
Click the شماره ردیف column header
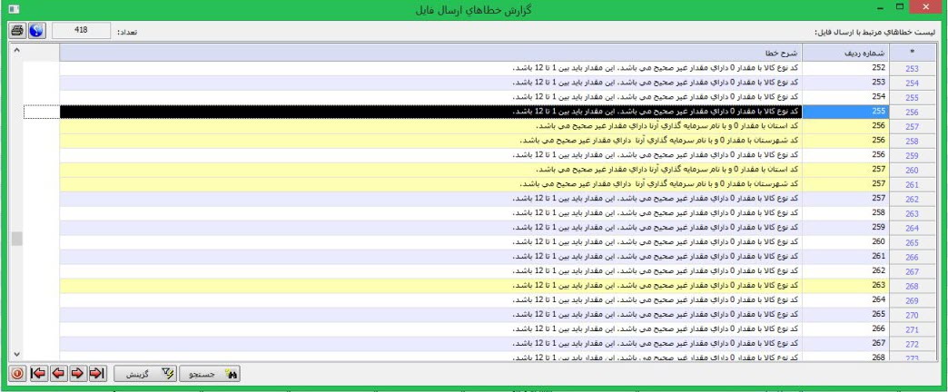point(845,53)
